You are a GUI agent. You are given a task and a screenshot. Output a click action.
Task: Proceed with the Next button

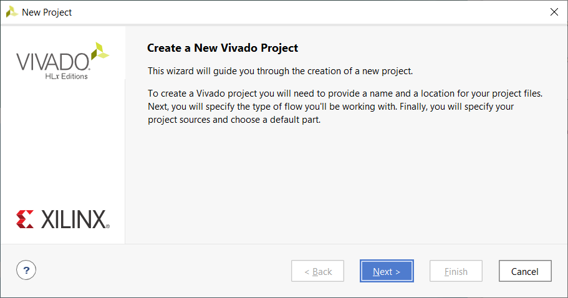pos(387,271)
